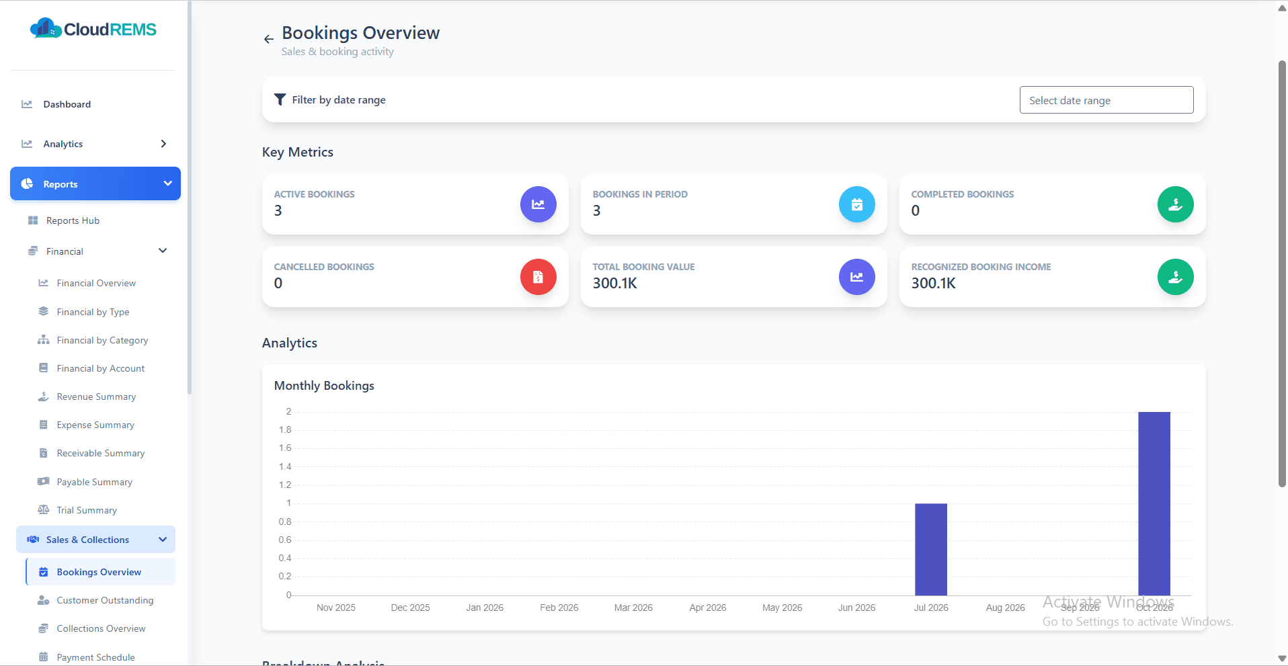The image size is (1288, 666).
Task: Click the Payable Summary money icon
Action: pyautogui.click(x=44, y=482)
